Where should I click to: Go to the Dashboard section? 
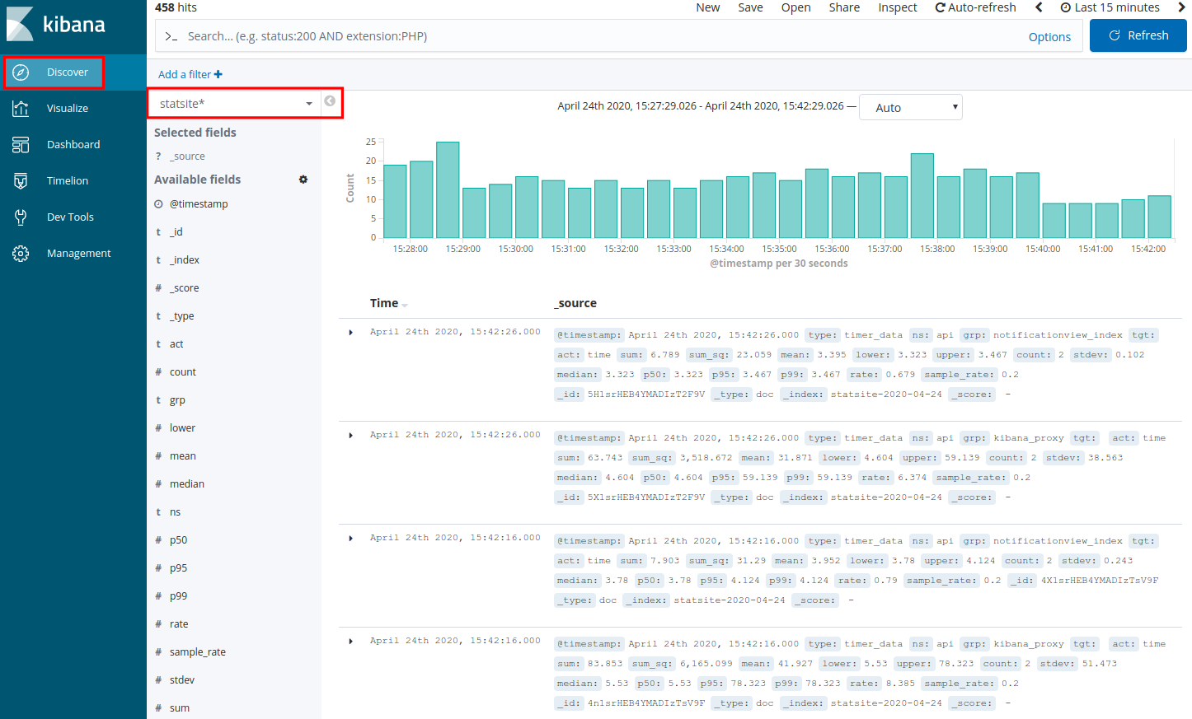(x=73, y=145)
